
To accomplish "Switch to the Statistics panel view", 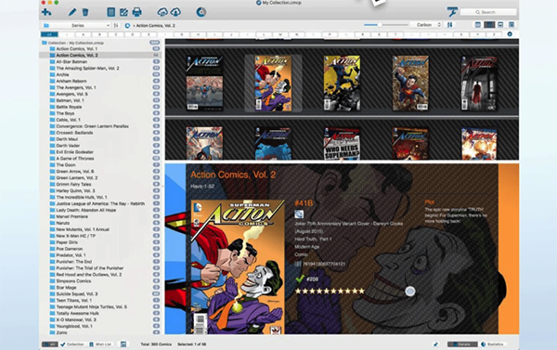I will [492, 344].
